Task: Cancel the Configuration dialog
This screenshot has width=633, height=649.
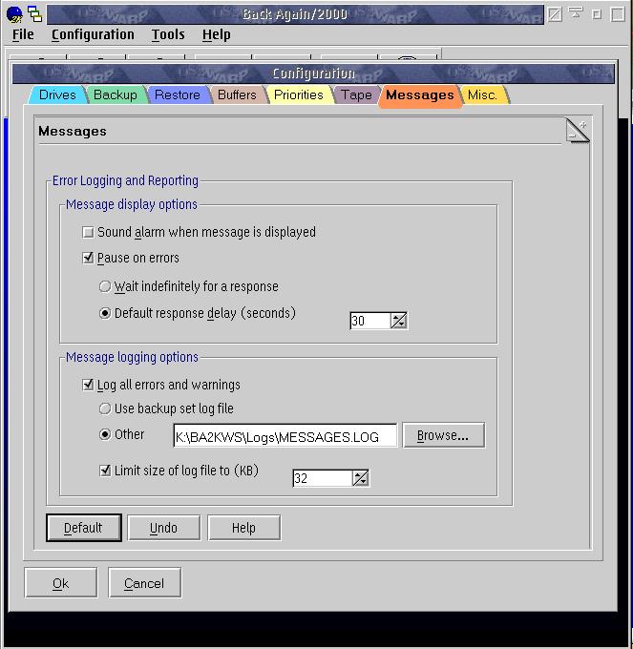Action: [x=144, y=583]
